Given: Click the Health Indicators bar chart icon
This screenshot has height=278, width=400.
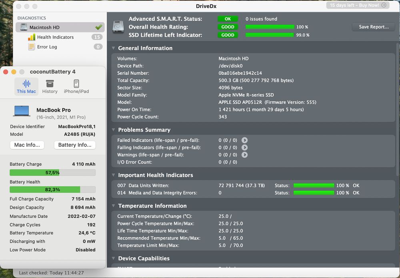Looking at the screenshot, I should (x=32, y=37).
